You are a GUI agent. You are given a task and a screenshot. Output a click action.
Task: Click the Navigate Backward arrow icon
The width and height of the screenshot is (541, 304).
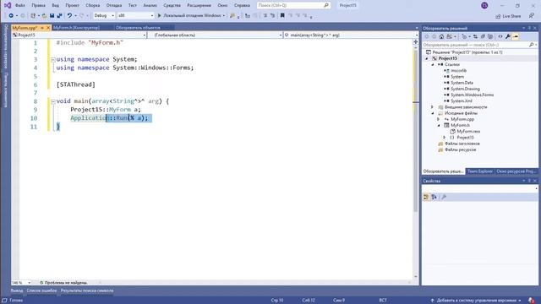click(x=11, y=15)
